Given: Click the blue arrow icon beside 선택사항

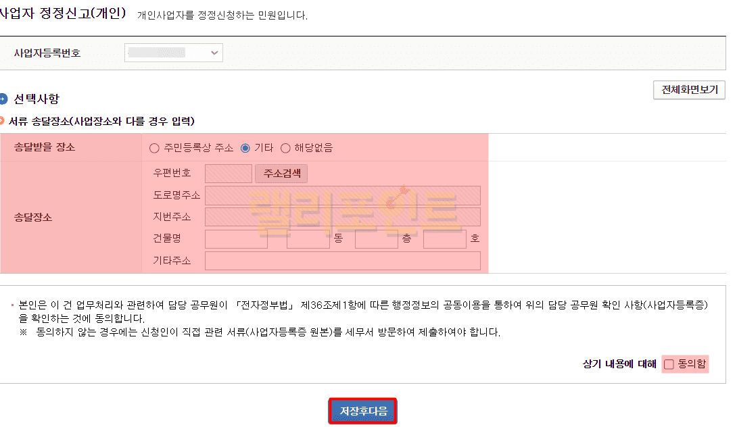Looking at the screenshot, I should coord(3,99).
